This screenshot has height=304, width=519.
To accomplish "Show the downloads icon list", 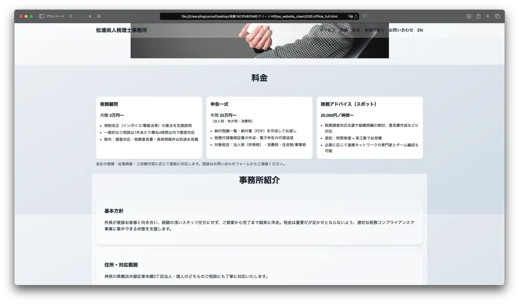I will [x=469, y=16].
